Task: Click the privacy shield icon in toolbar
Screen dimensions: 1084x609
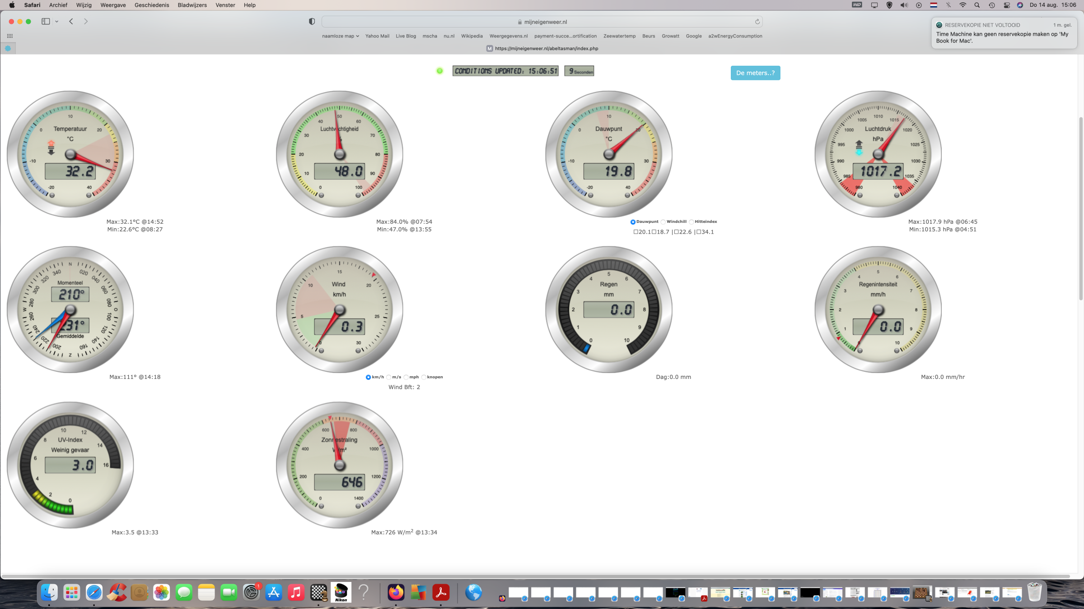Action: click(312, 22)
